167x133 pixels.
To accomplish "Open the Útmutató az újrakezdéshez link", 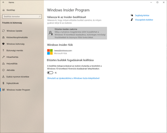I will (73, 78).
